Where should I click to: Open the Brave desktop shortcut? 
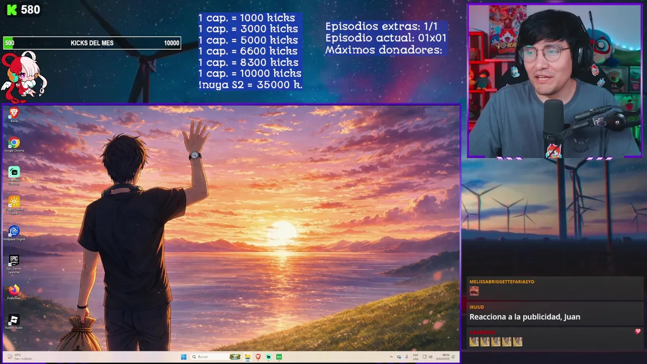pos(14,115)
